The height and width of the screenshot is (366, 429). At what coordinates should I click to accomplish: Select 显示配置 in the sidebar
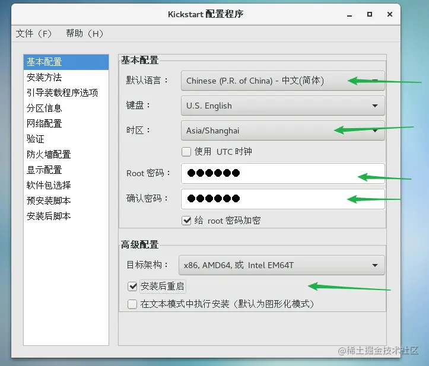(x=66, y=170)
